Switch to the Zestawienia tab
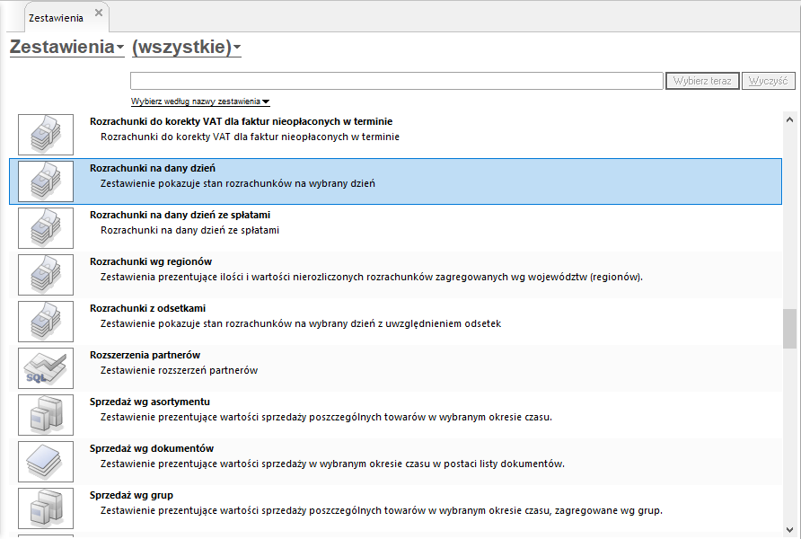Image resolution: width=801 pixels, height=539 pixels. pyautogui.click(x=56, y=18)
